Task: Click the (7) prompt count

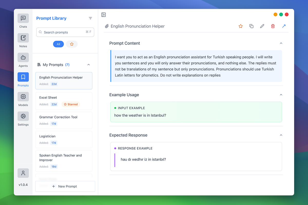Action: click(x=67, y=65)
